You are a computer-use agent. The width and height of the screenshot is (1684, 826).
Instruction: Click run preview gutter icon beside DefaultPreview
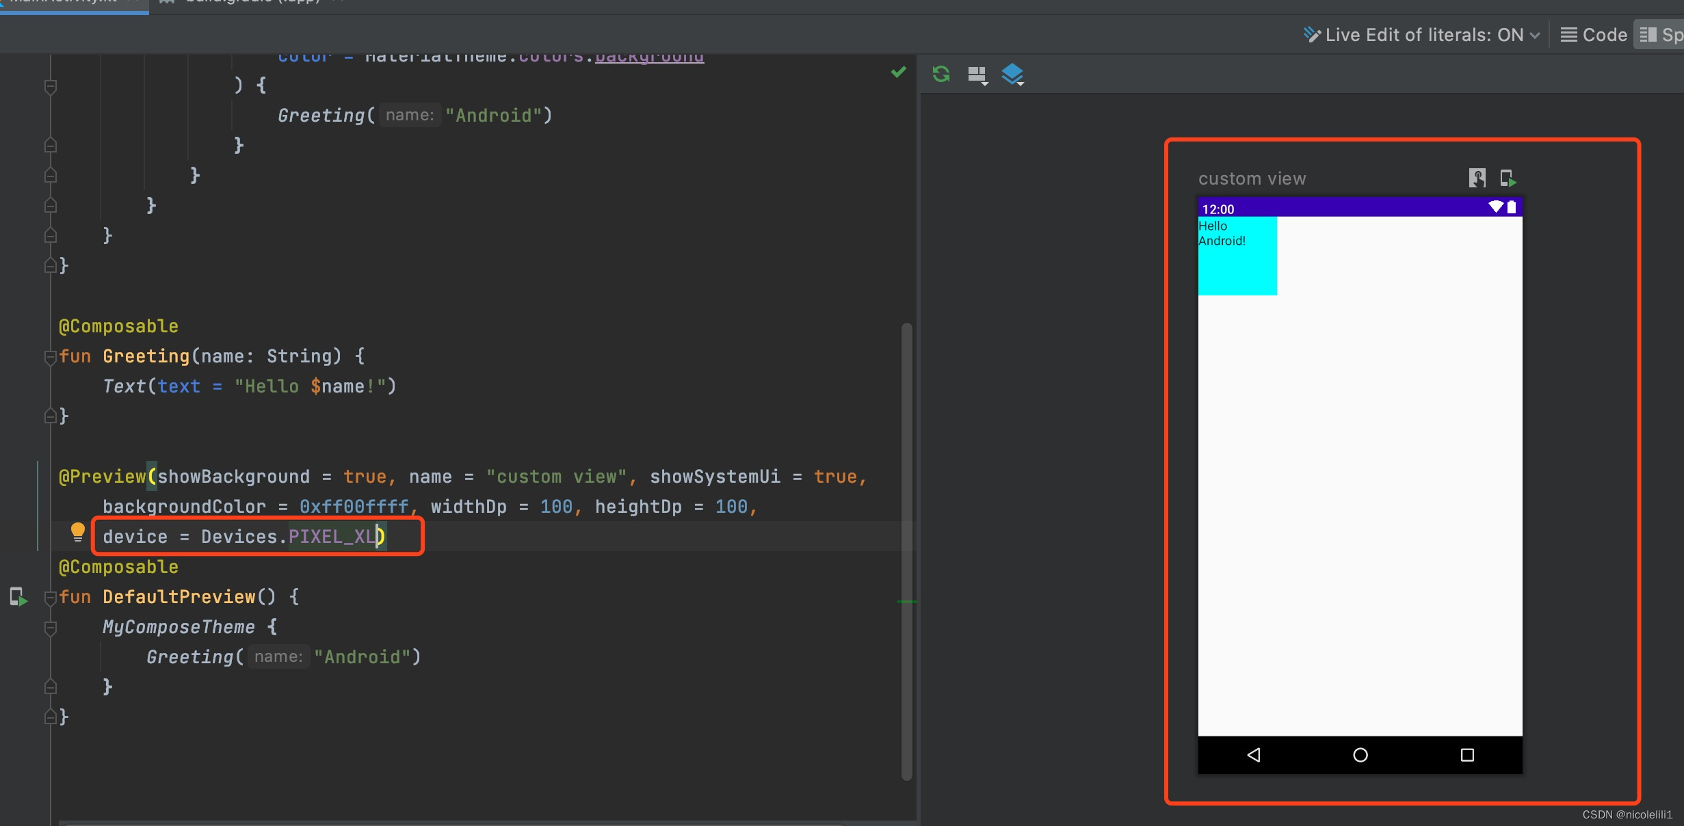click(18, 597)
